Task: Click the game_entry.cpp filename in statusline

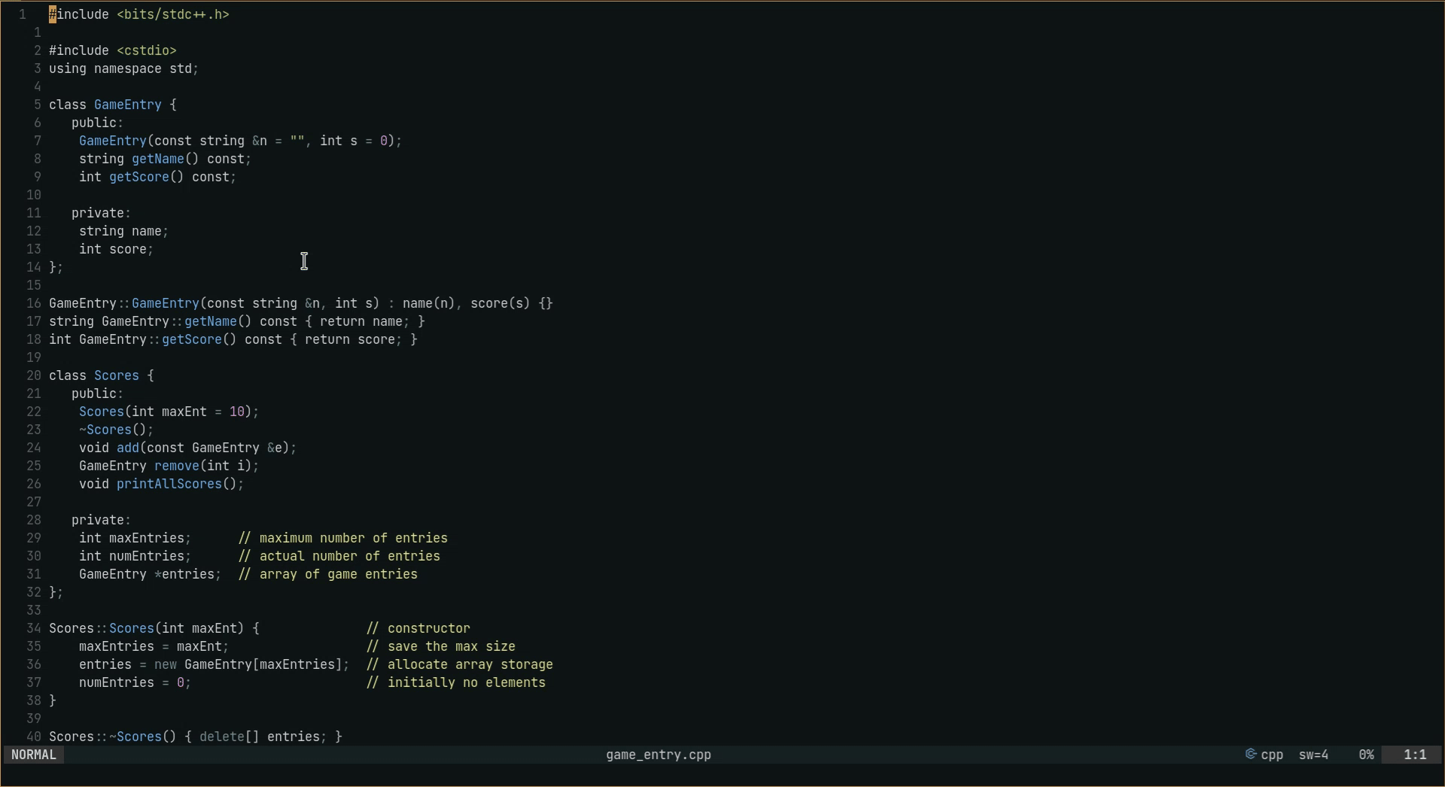Action: 658,755
